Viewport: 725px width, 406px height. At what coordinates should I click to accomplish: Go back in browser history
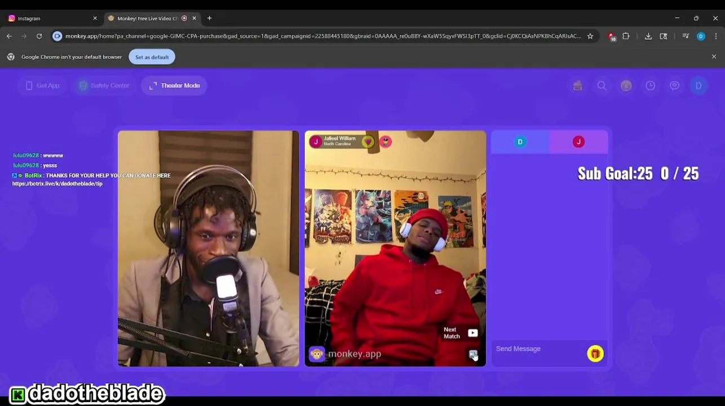10,36
